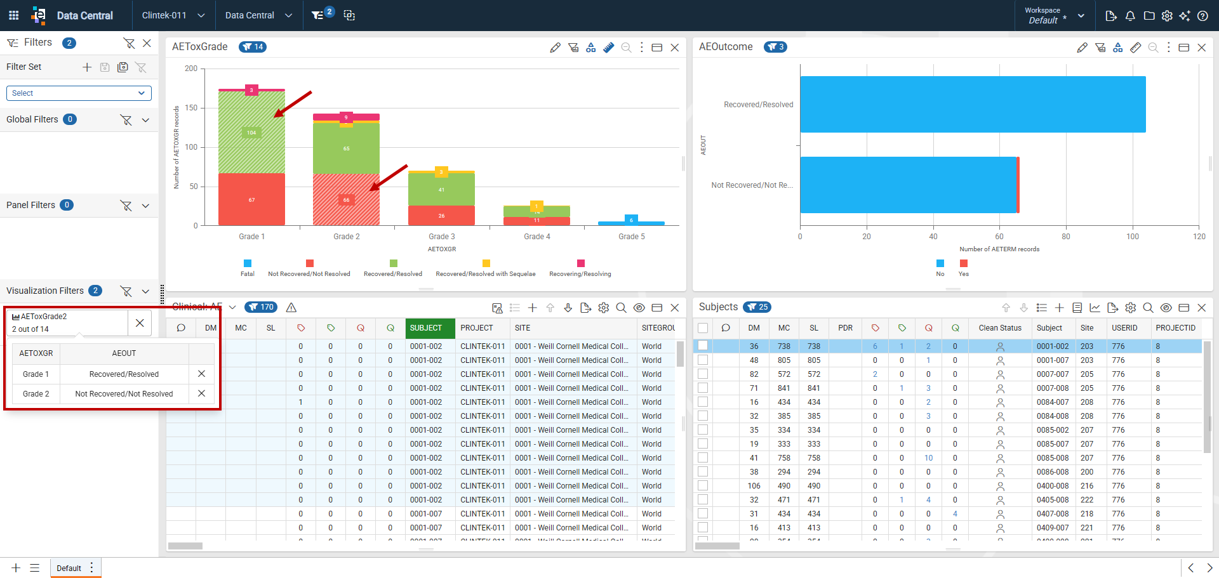Tick the checkbox for subject 0007-007
1219x578 pixels.
tap(703, 374)
